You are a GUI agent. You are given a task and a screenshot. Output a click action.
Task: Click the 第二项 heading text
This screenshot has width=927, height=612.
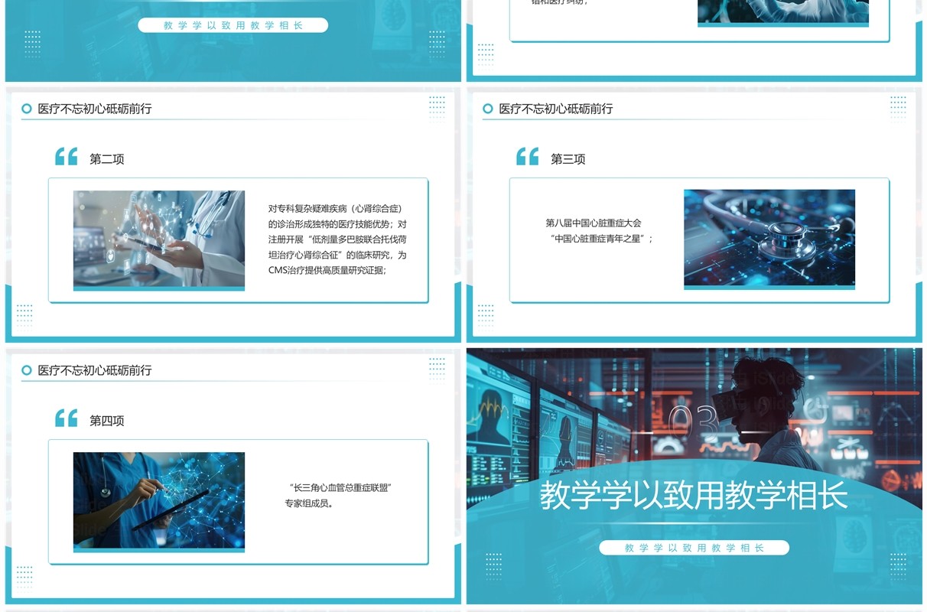point(107,159)
